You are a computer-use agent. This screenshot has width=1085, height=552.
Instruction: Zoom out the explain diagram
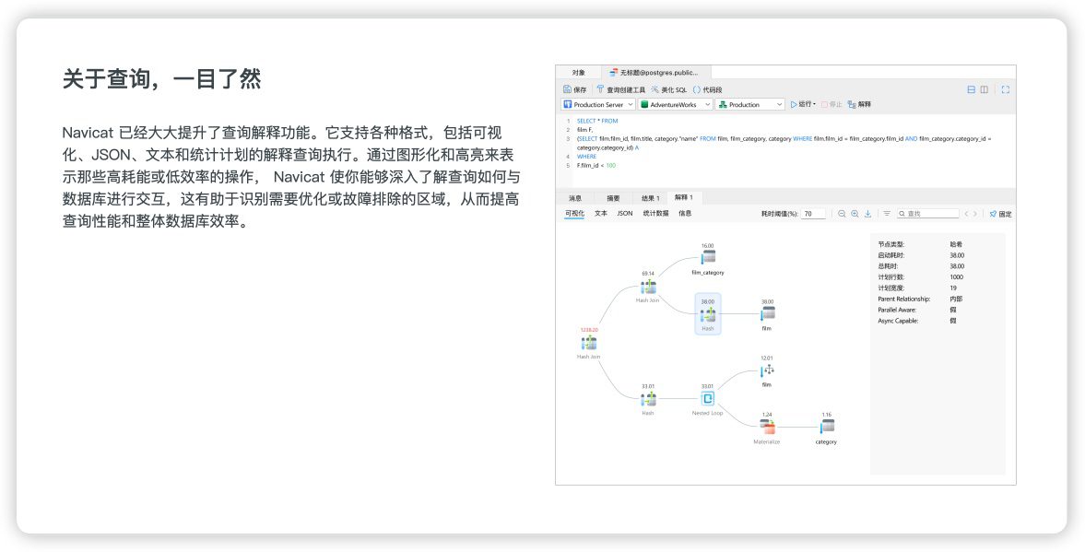click(842, 214)
